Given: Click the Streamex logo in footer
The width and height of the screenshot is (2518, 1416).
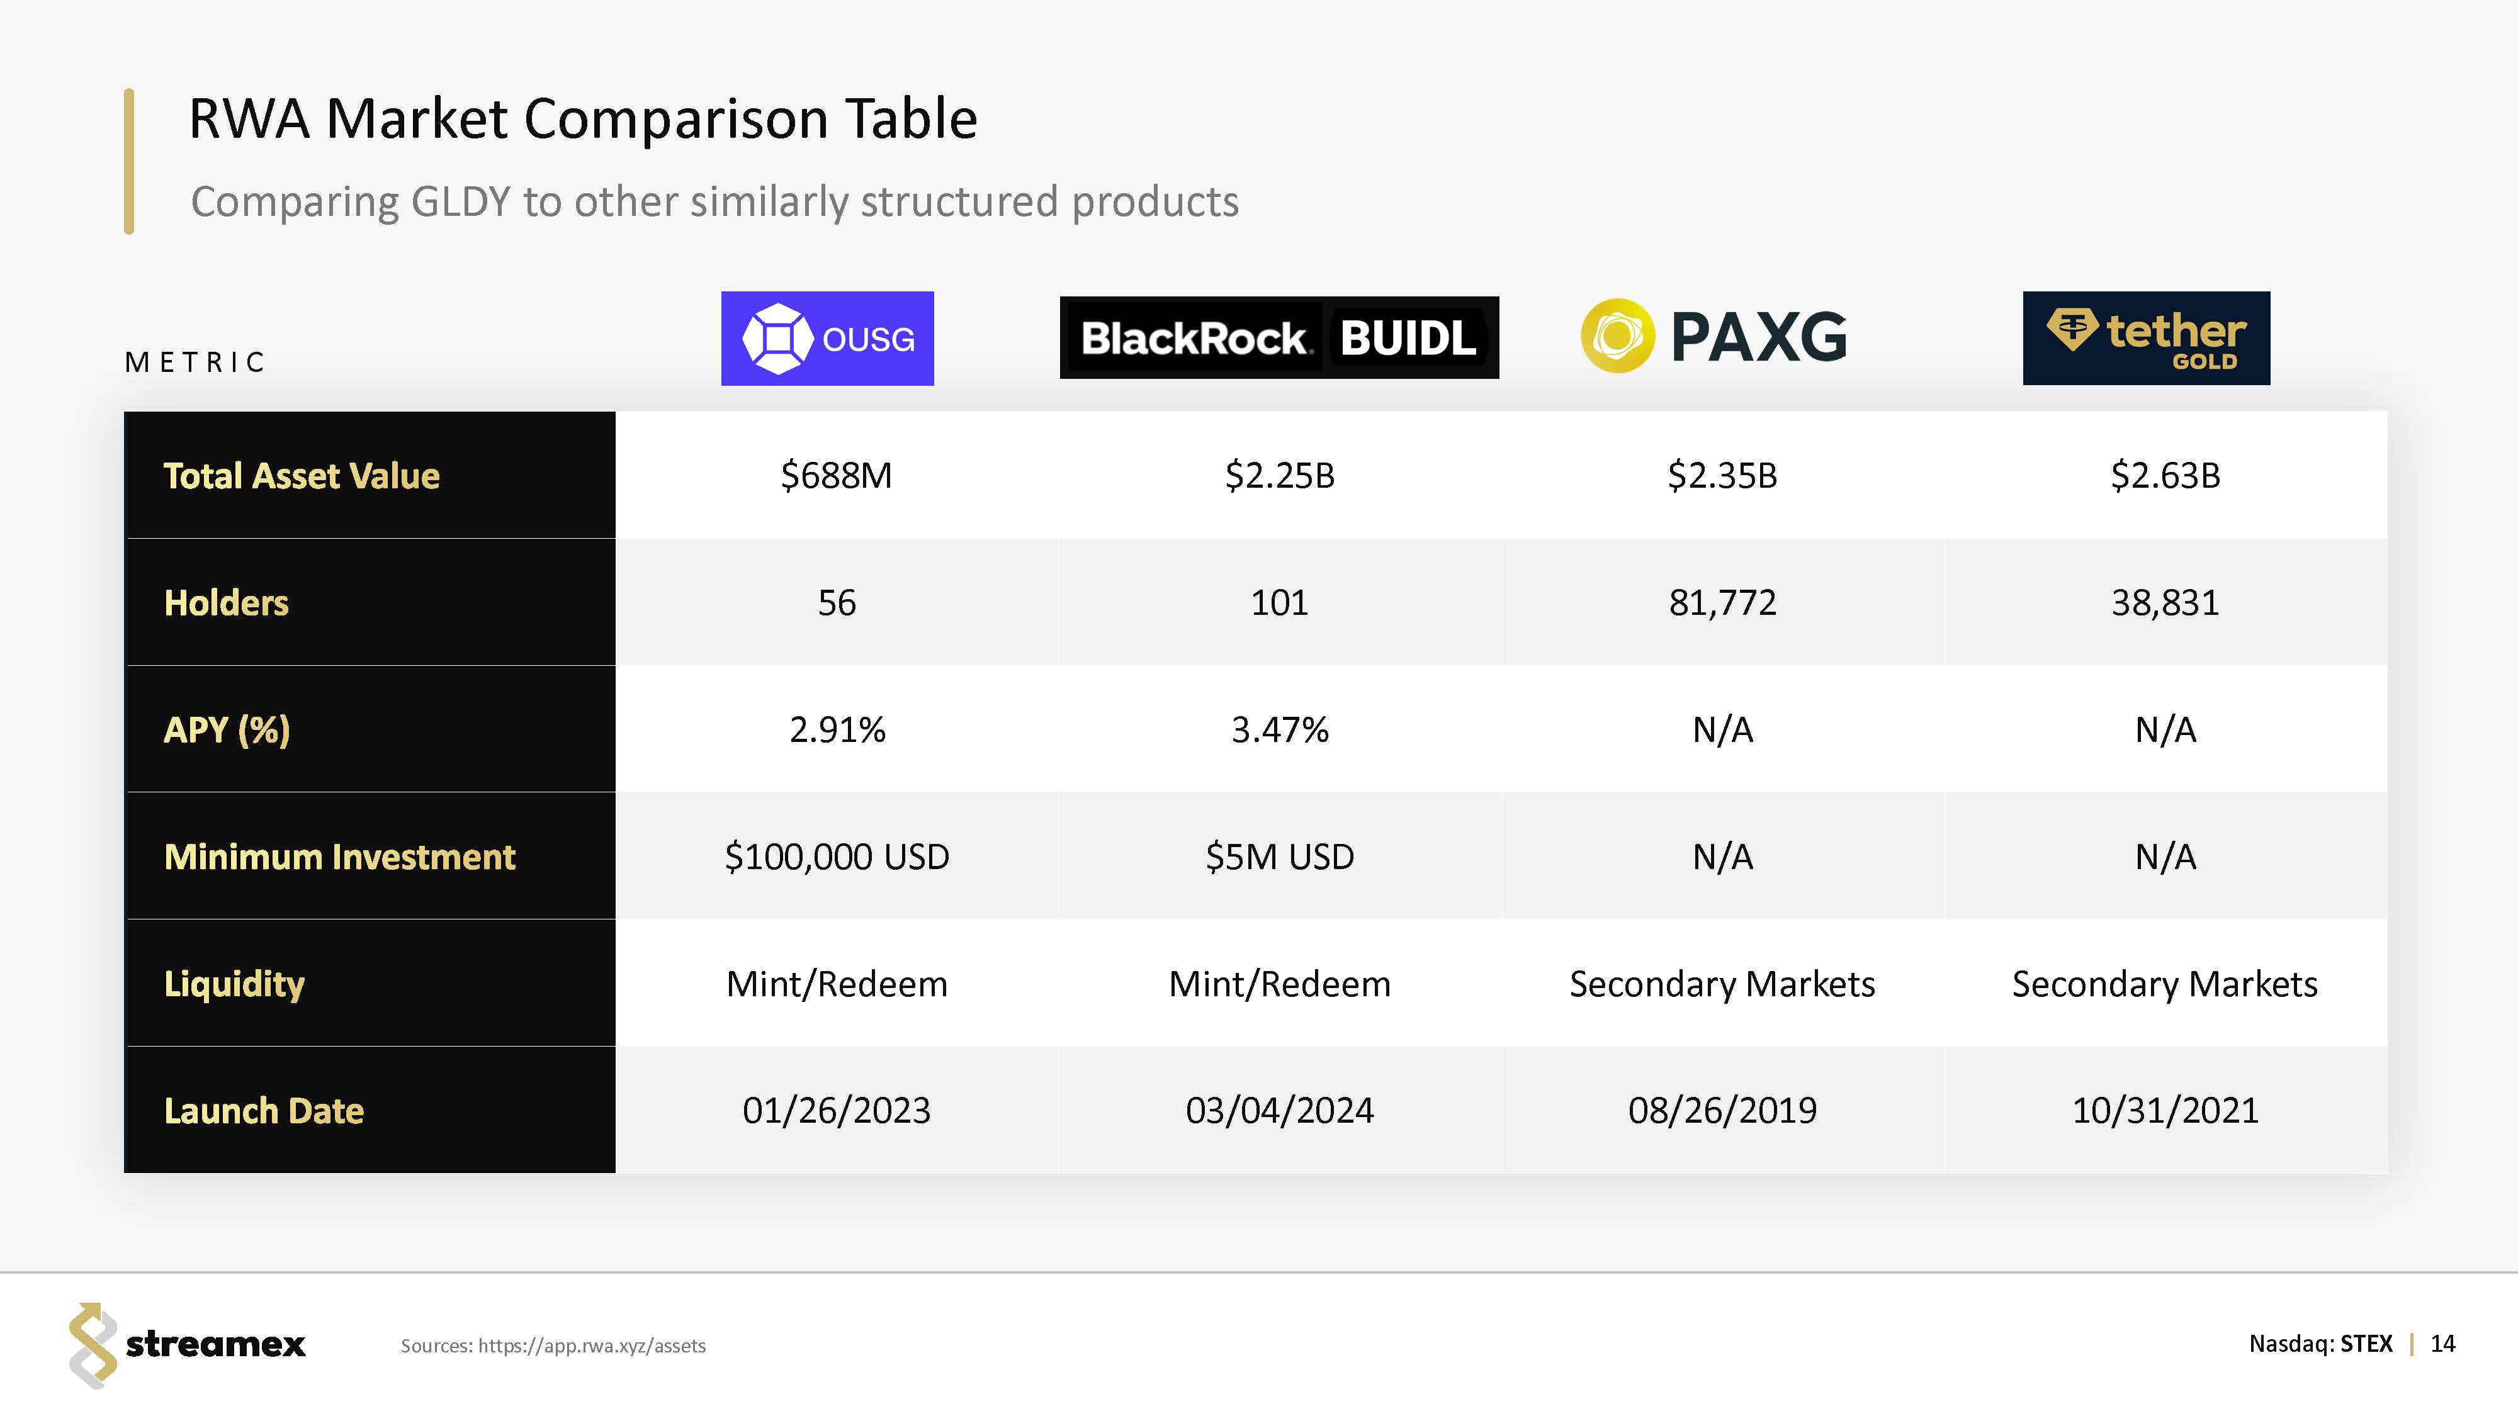Looking at the screenshot, I should pyautogui.click(x=187, y=1345).
